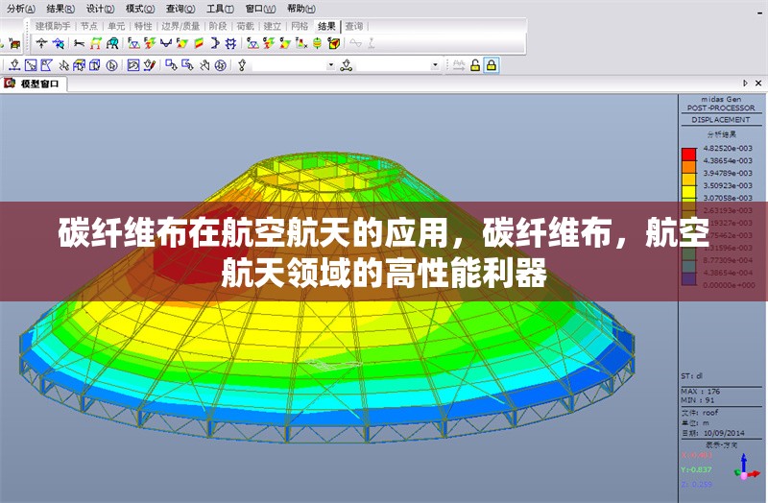This screenshot has height=503, width=768.
Task: Switch to the 荷载 ribbon tab
Action: 245,26
